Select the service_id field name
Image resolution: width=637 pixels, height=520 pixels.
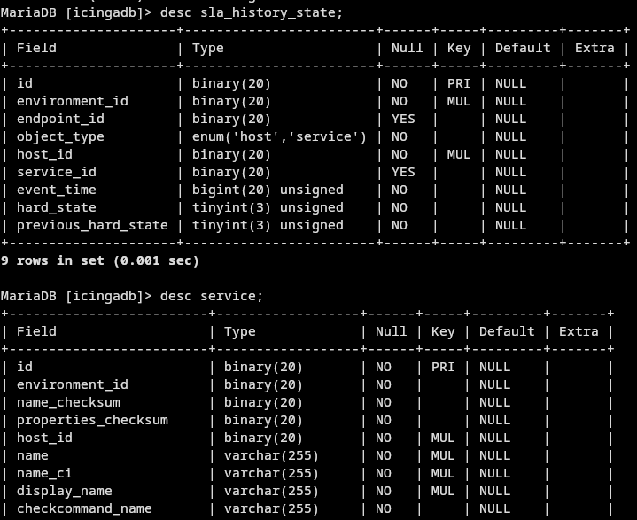[57, 172]
